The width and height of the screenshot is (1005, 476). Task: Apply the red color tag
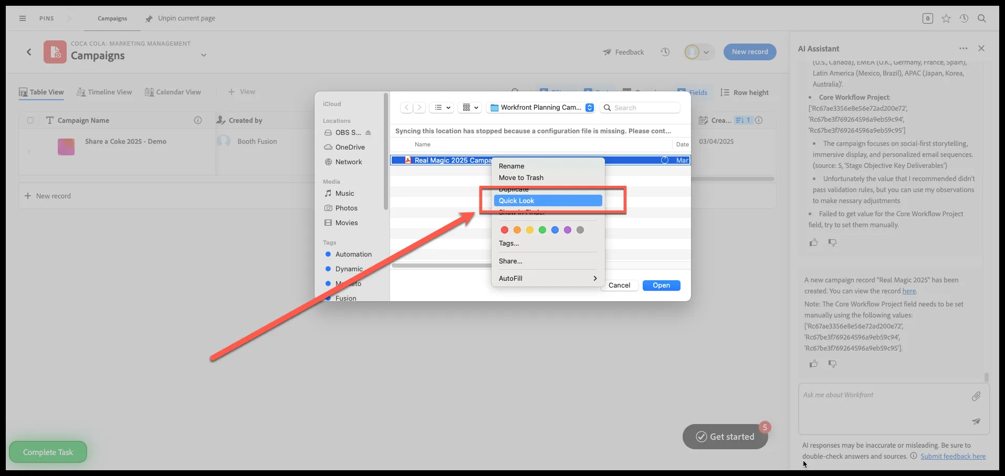pos(505,230)
